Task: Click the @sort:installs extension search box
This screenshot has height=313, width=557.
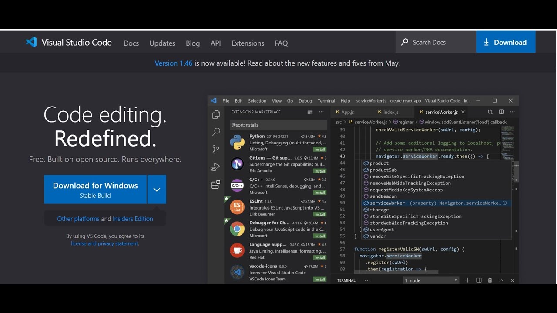Action: point(278,125)
